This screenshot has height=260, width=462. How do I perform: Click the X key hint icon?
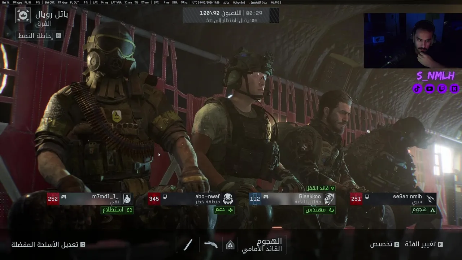[x=397, y=244]
